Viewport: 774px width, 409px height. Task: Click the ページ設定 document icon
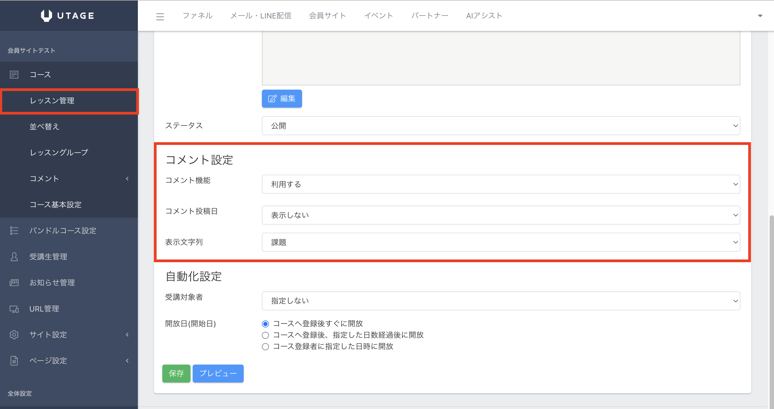pos(14,361)
